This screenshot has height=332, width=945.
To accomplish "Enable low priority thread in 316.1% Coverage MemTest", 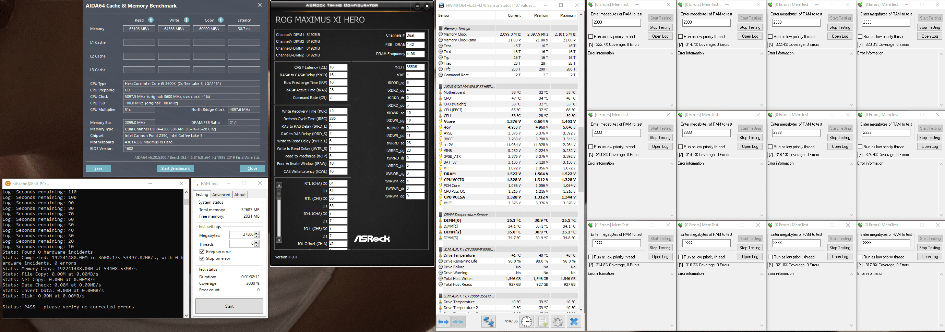I will pos(770,147).
